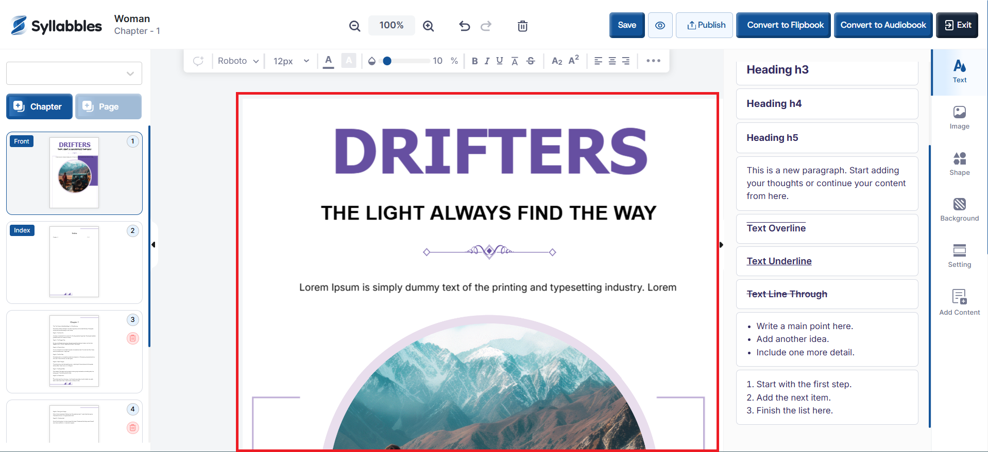Align text left
The height and width of the screenshot is (452, 988).
[598, 61]
